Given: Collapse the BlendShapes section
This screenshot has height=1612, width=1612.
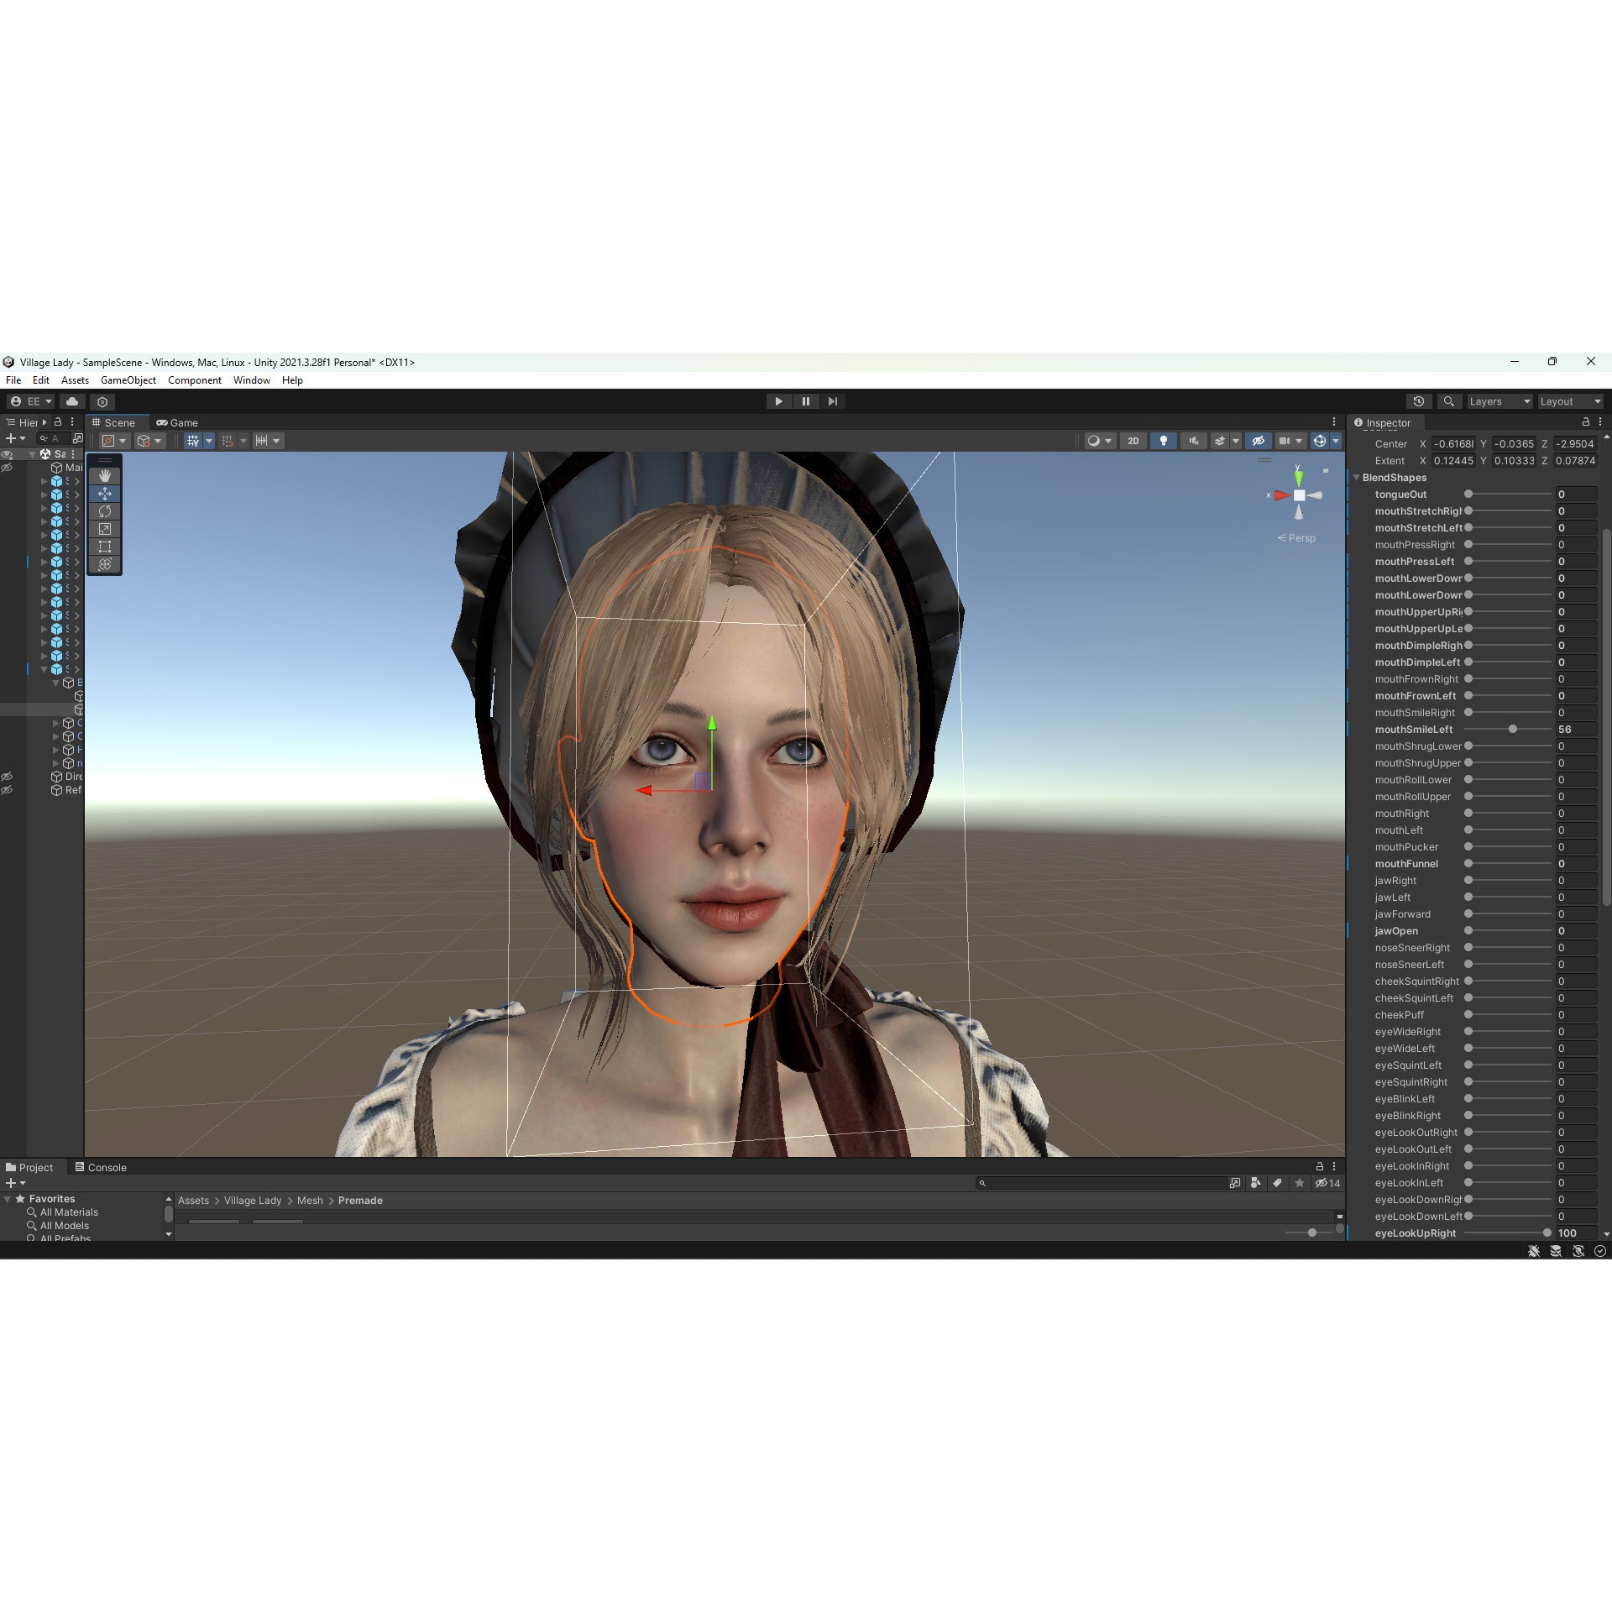Looking at the screenshot, I should [1358, 477].
